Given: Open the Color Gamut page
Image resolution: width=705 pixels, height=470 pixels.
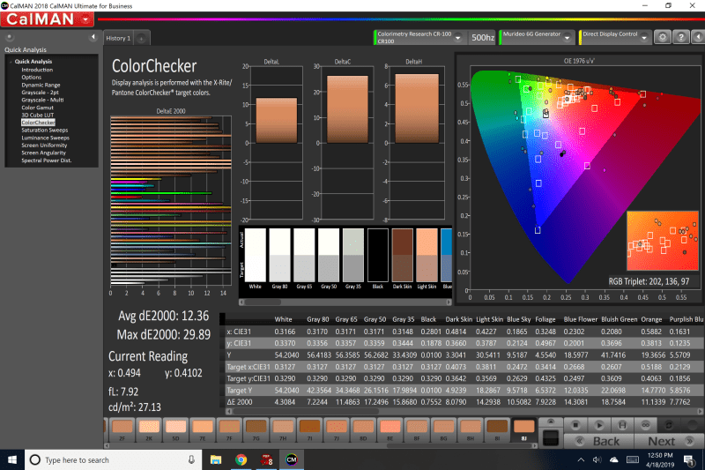Looking at the screenshot, I should (x=37, y=108).
